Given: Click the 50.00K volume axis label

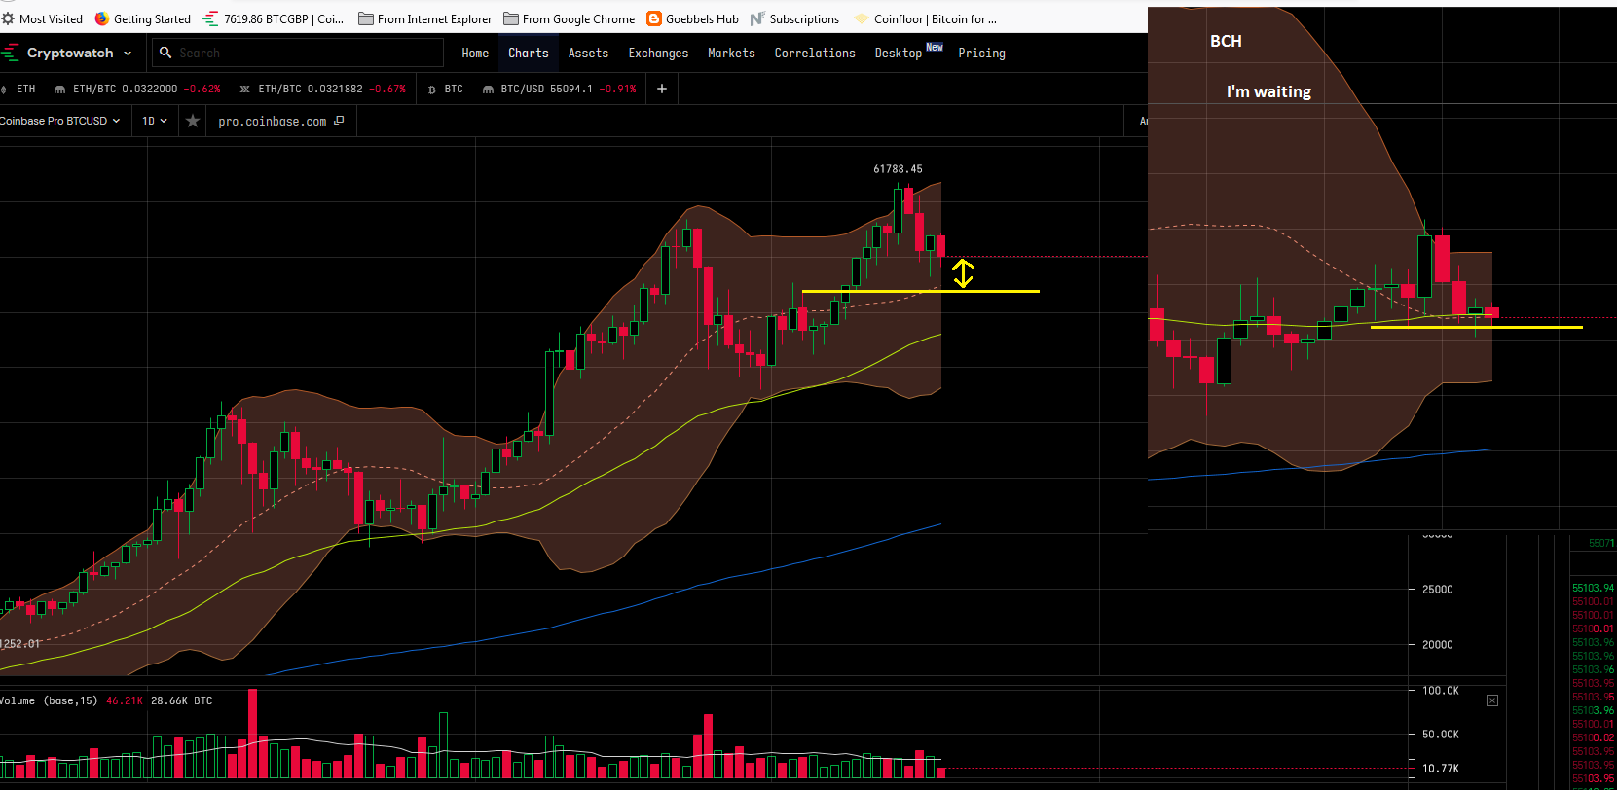Looking at the screenshot, I should coord(1441,735).
